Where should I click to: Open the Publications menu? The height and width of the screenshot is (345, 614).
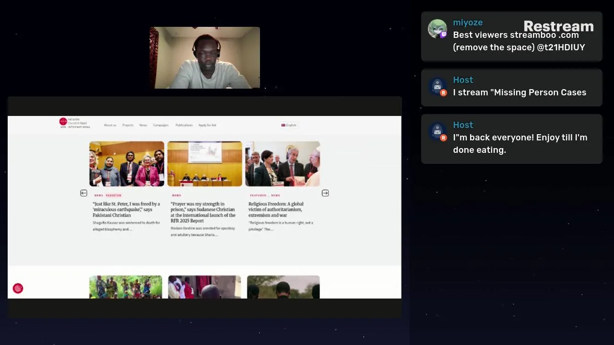point(184,125)
